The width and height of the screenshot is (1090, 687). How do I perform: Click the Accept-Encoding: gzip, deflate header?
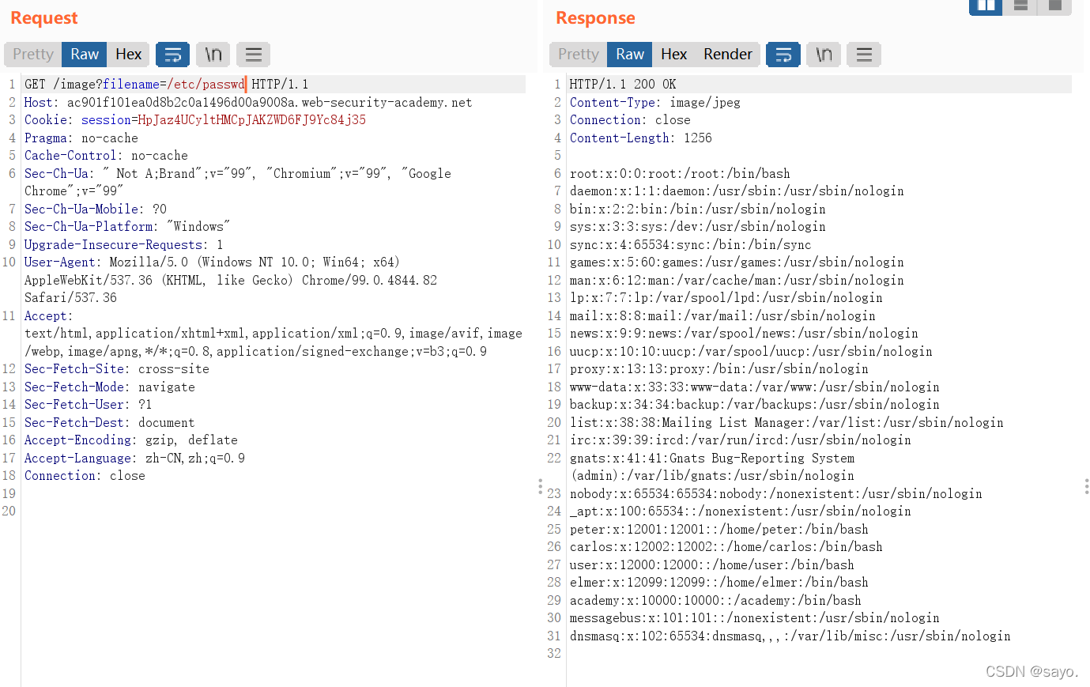pyautogui.click(x=131, y=440)
